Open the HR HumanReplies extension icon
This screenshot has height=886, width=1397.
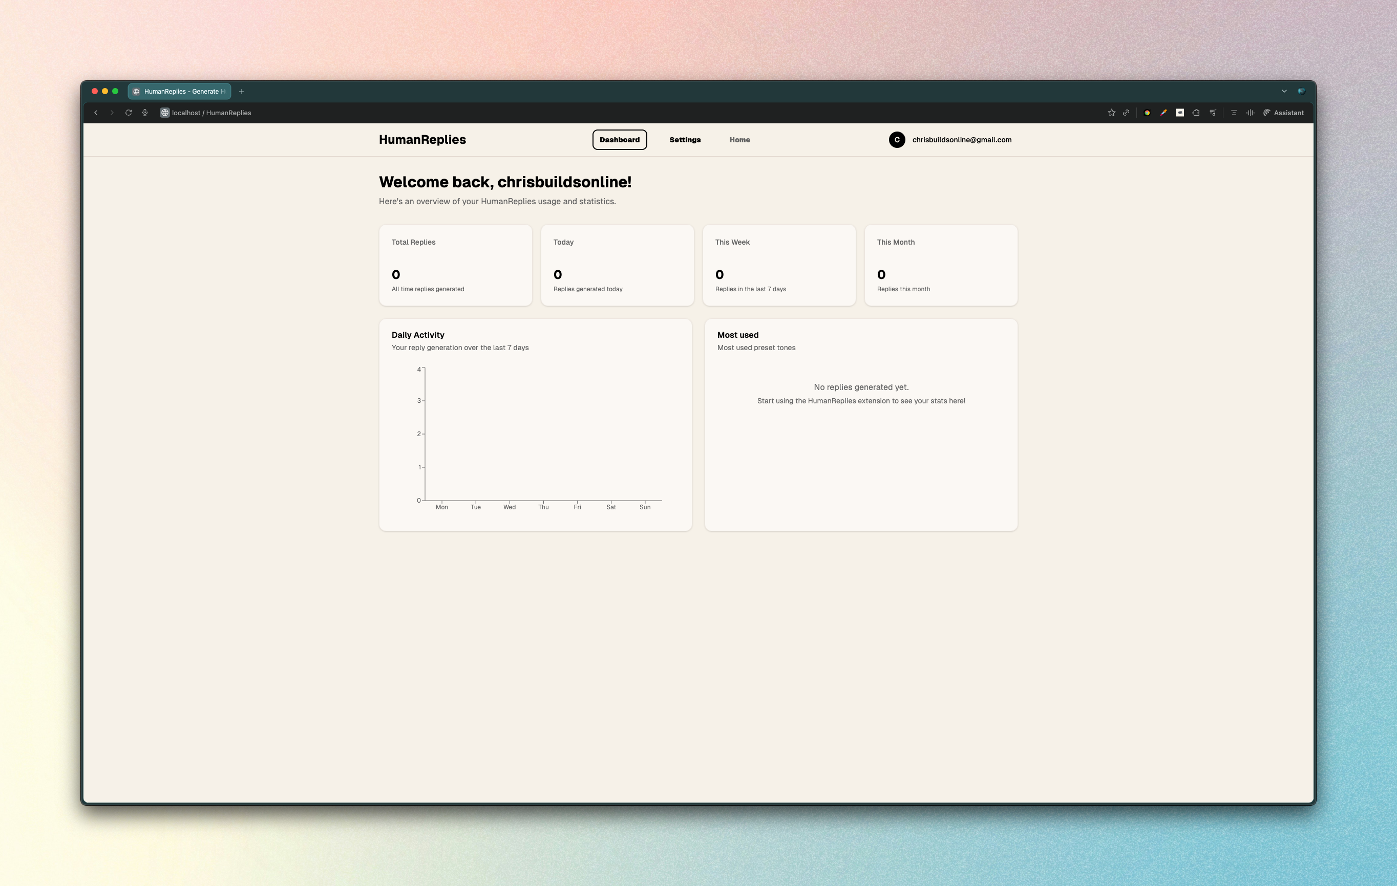point(1179,113)
